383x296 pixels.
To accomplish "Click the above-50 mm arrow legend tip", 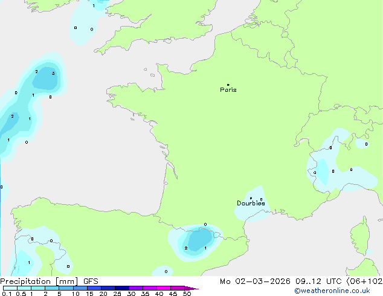I will (191, 288).
